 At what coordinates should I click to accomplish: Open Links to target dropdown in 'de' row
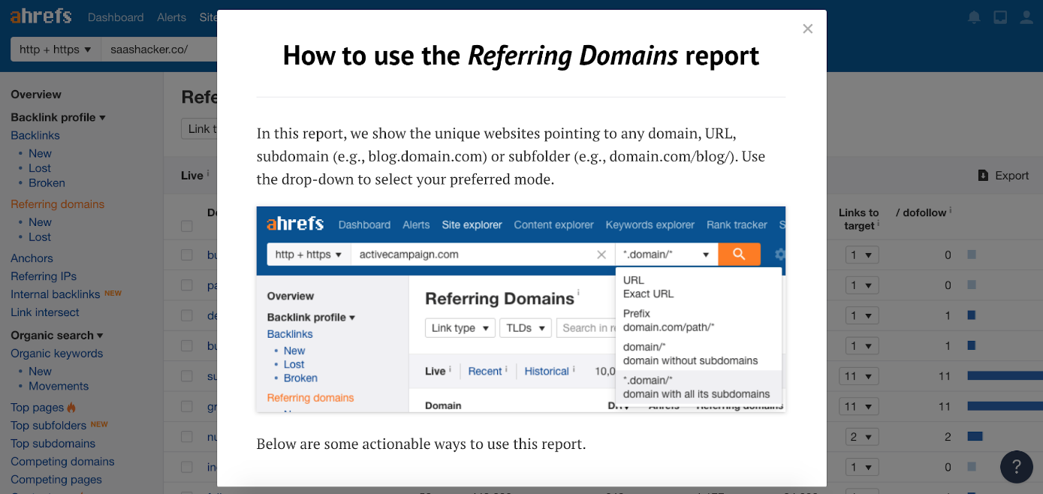861,315
